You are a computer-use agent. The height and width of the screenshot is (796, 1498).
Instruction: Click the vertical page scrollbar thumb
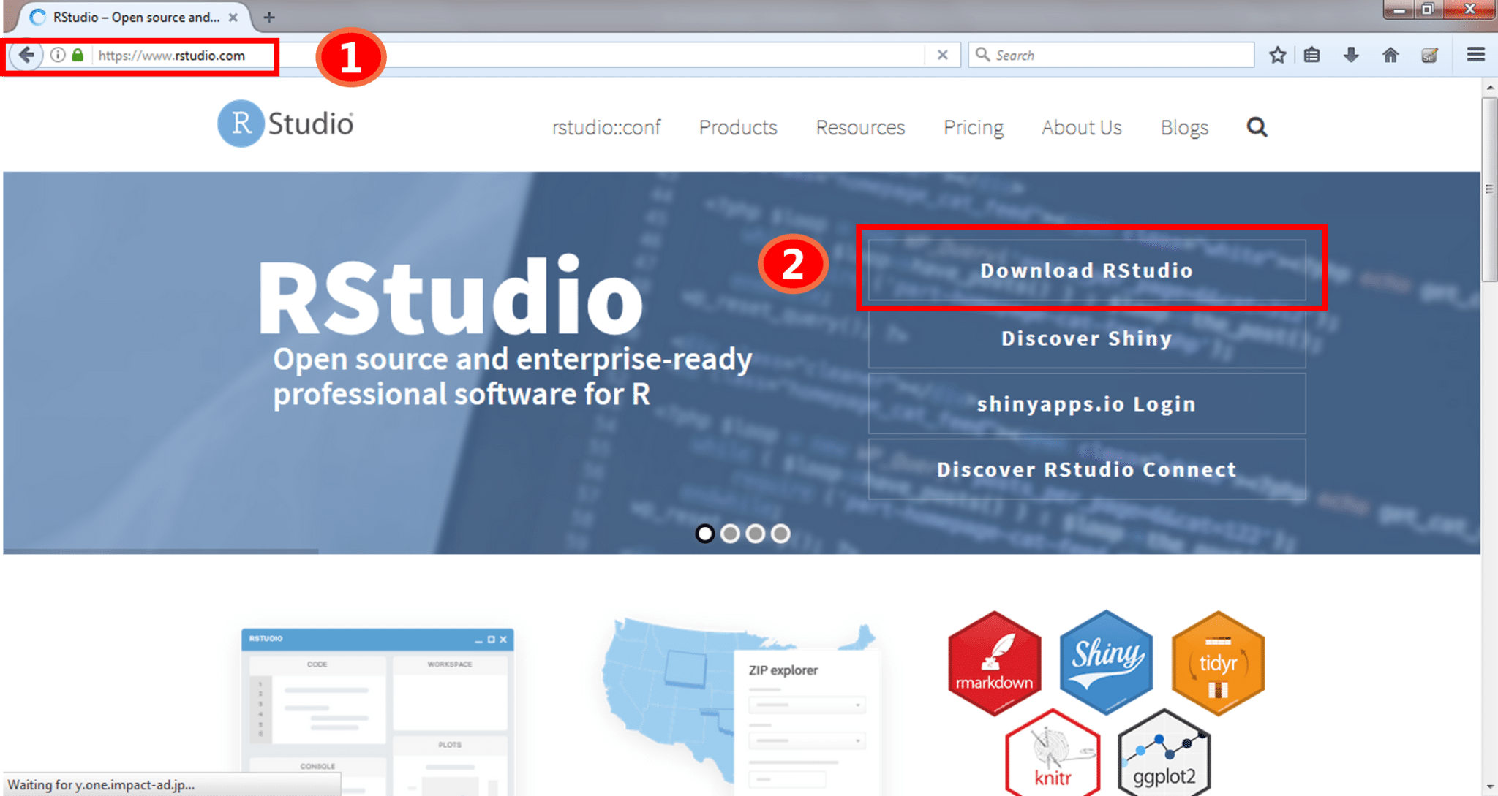1489,190
